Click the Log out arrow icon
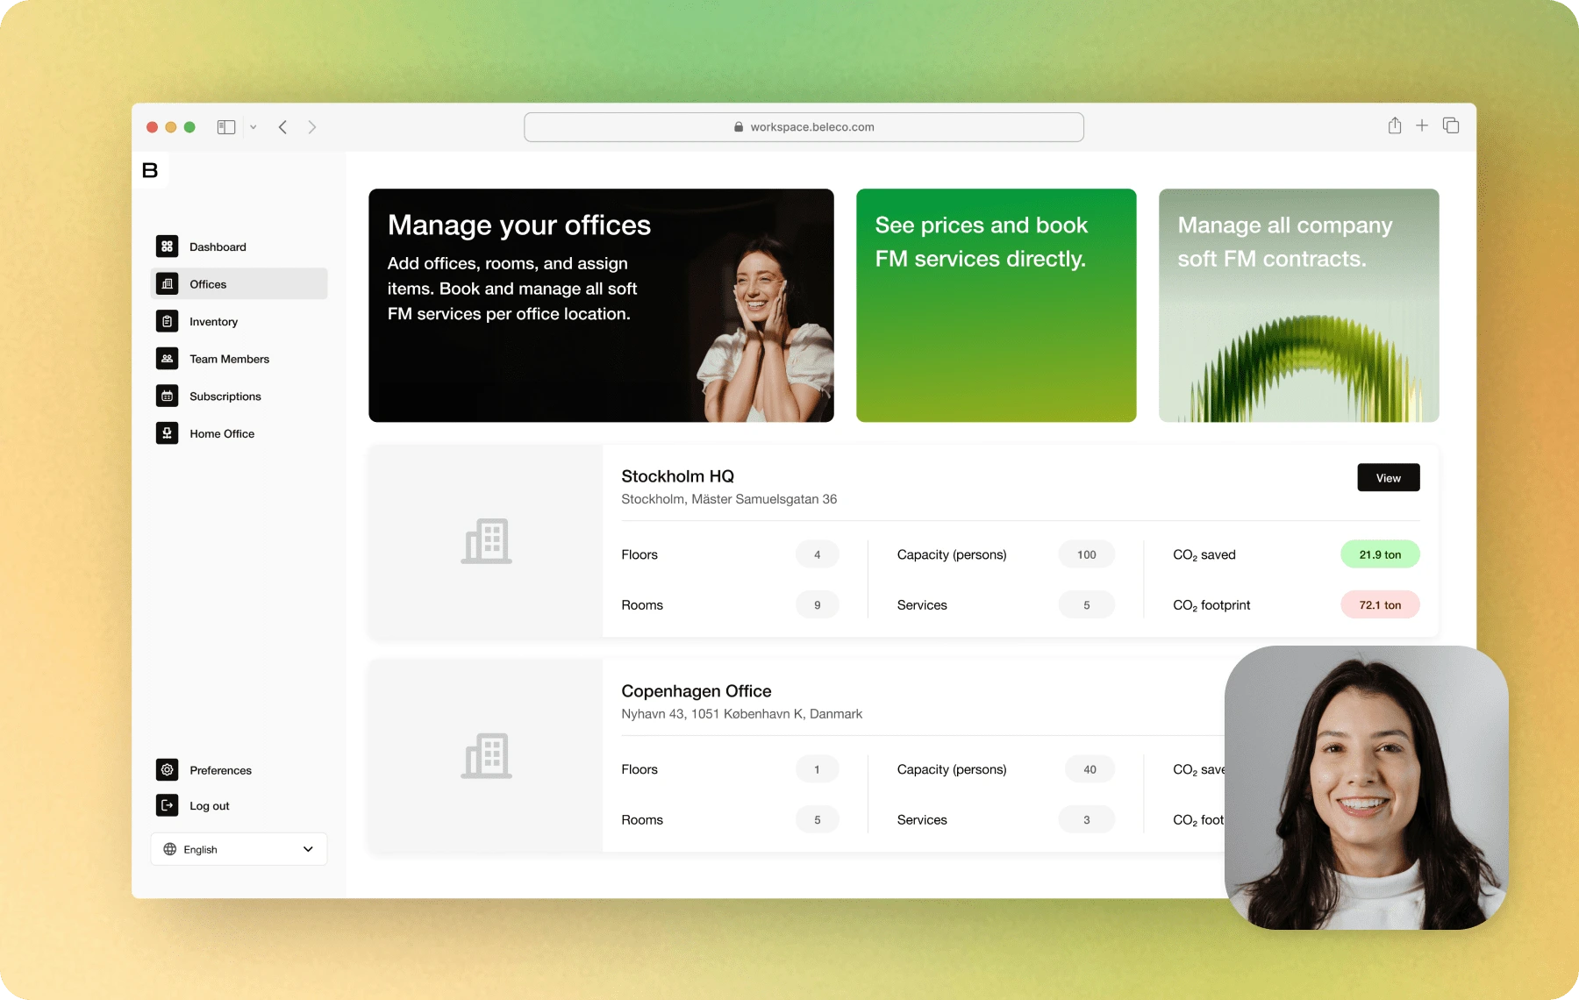Image resolution: width=1579 pixels, height=1000 pixels. 167,805
